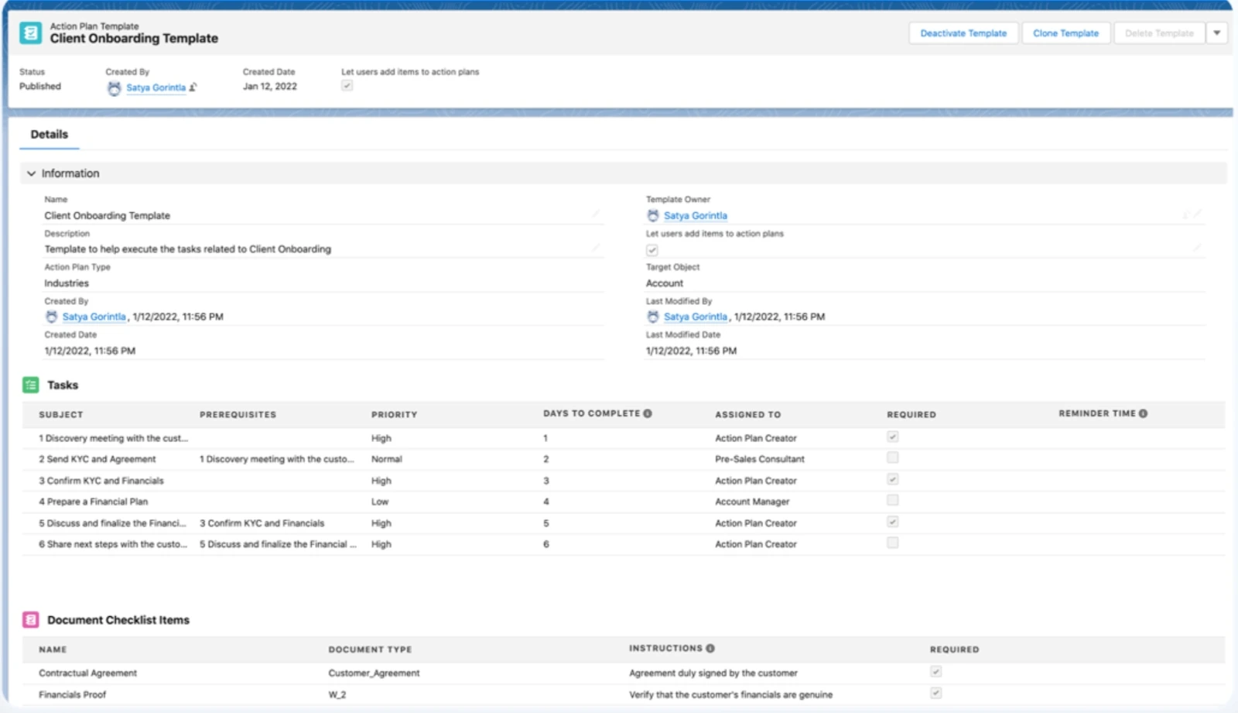The width and height of the screenshot is (1238, 713).
Task: Click the 'Low' priority cell
Action: tap(380, 502)
